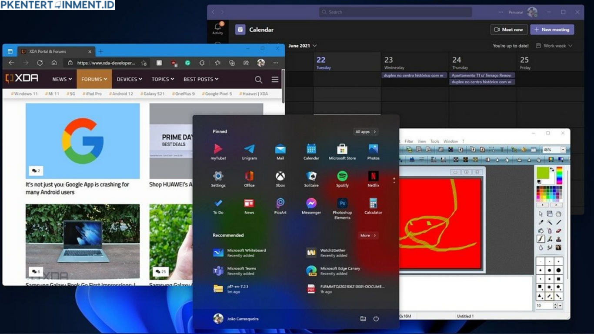This screenshot has width=594, height=334.
Task: Click the Edge address bar URL
Action: tap(106, 63)
